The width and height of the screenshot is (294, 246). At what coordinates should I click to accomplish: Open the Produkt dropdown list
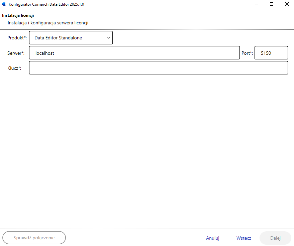[x=71, y=38]
